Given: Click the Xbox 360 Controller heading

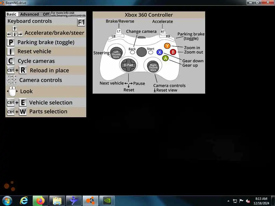Looking at the screenshot, I should tap(149, 15).
